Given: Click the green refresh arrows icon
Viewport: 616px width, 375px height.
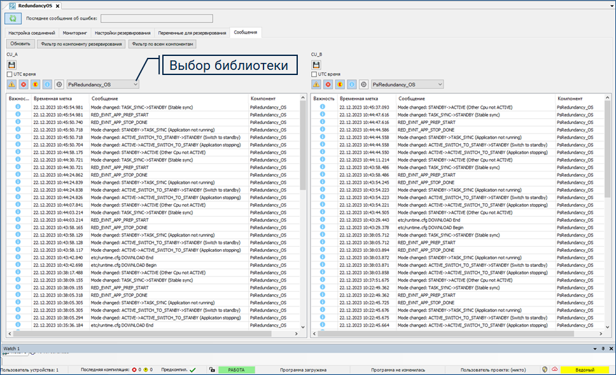Looking at the screenshot, I should coord(13,18).
